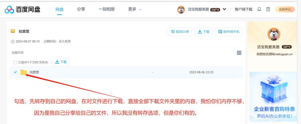Image resolution: width=301 pixels, height=124 pixels.
Task: Uncheck the 陆萱萱 folder checkbox
Action: pos(15,72)
